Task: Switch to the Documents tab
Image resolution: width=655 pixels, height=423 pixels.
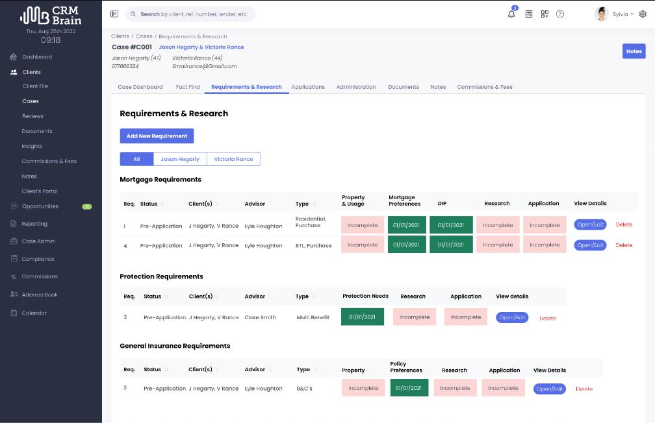Action: [403, 87]
